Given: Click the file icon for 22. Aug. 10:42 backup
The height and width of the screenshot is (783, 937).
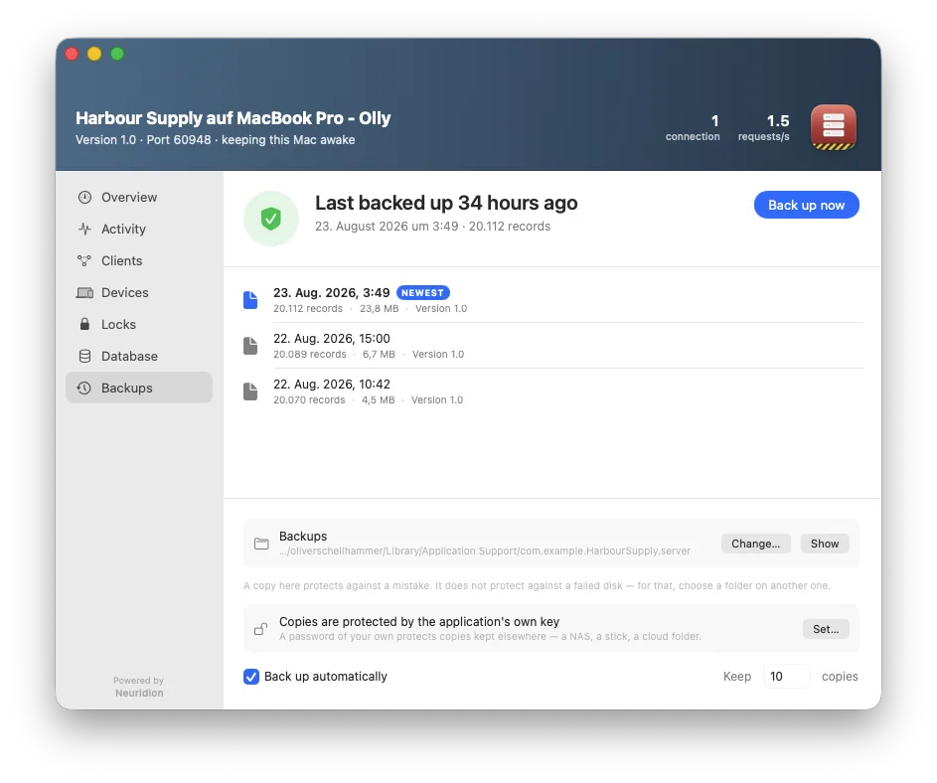Looking at the screenshot, I should tap(250, 391).
